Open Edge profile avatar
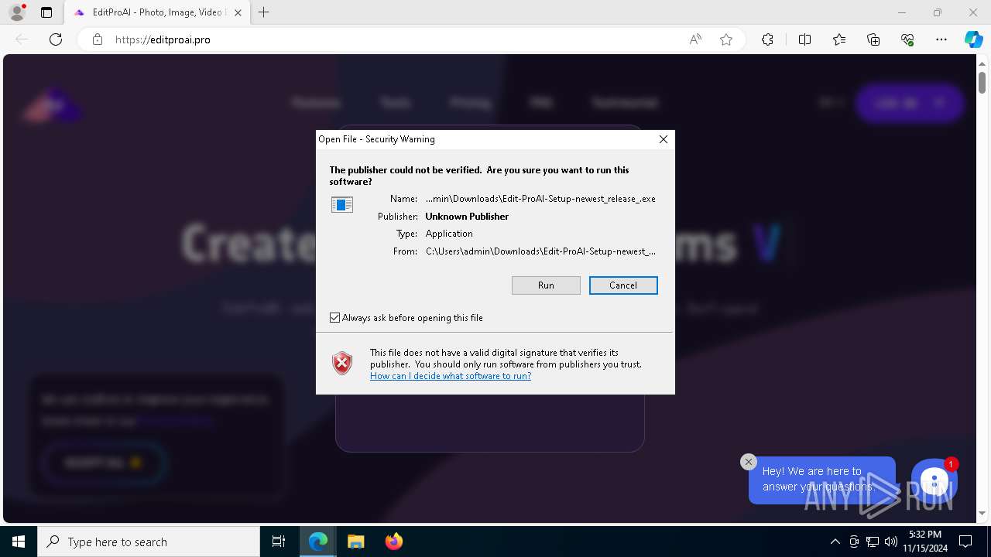Viewport: 991px width, 557px height. tap(17, 12)
